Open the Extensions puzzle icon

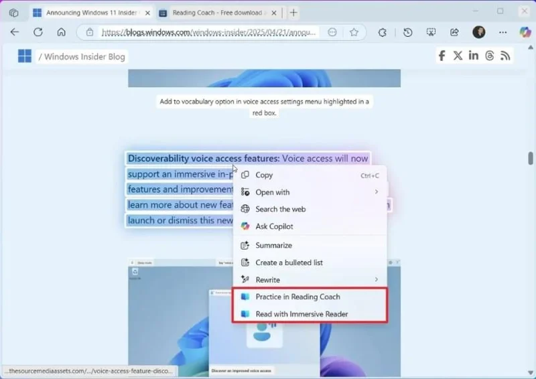(382, 32)
